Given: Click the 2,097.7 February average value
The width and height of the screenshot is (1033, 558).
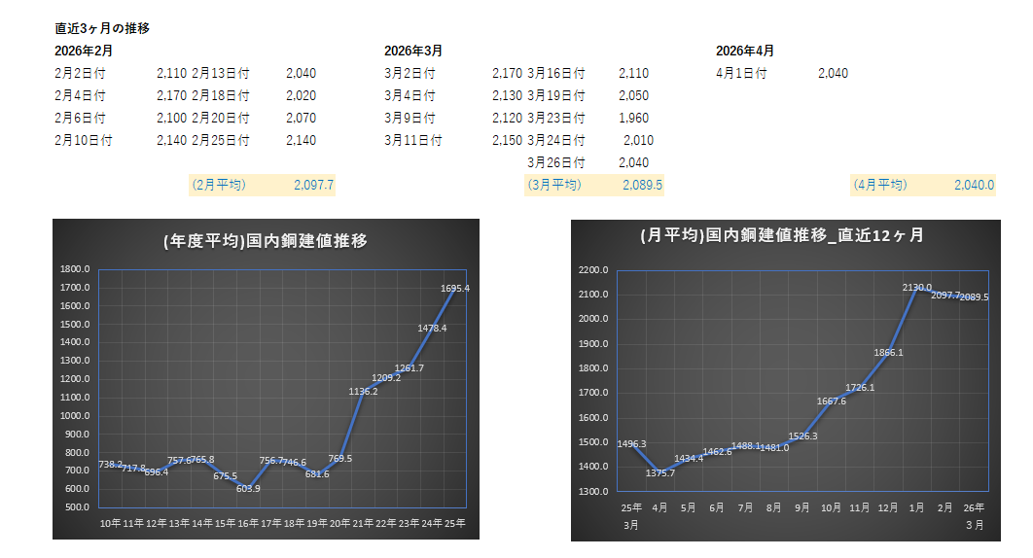Looking at the screenshot, I should [313, 185].
